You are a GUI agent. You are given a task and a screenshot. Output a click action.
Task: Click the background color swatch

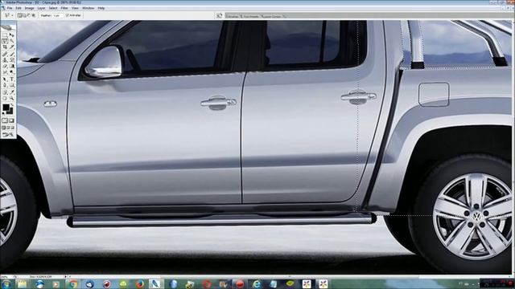(10, 112)
